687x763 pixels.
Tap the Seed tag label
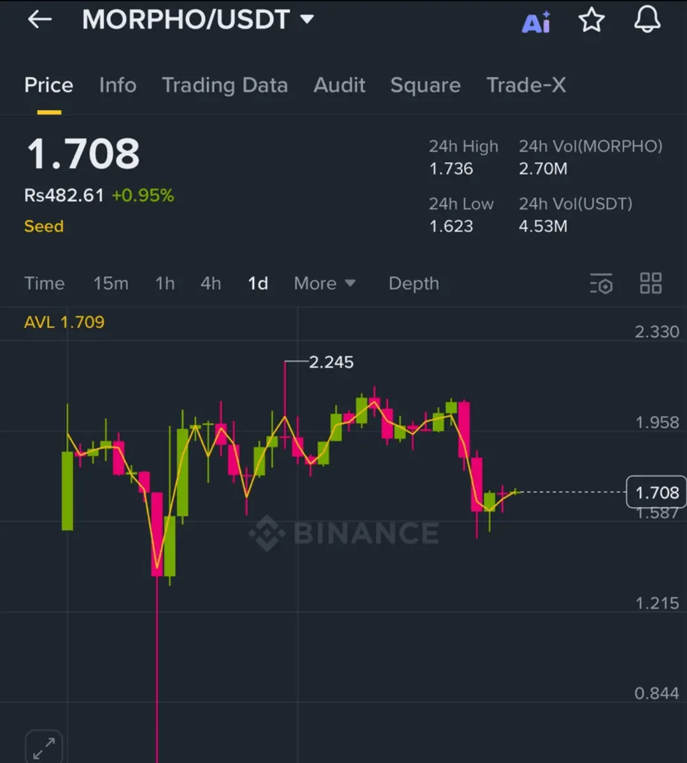pos(44,227)
